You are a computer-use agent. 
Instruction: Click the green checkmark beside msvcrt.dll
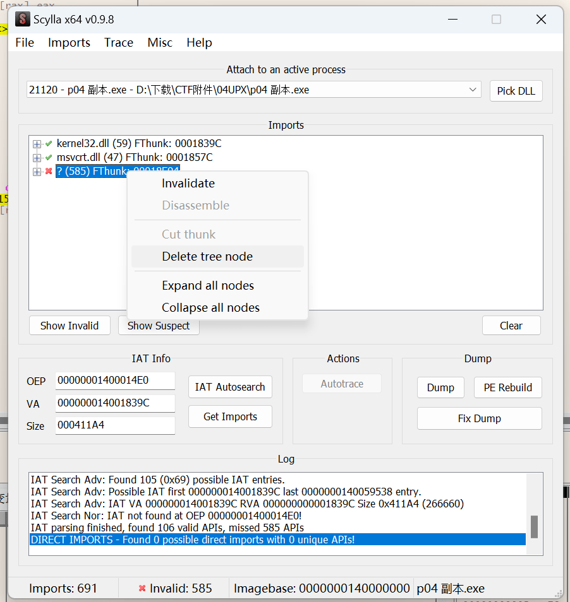[49, 157]
